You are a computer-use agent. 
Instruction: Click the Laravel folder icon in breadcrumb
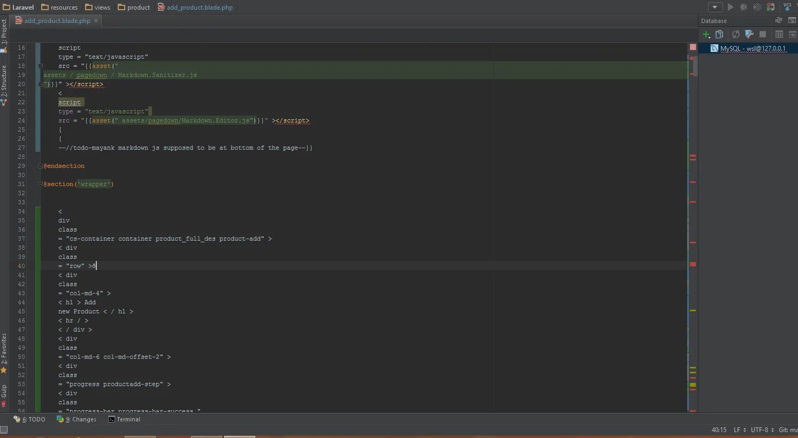(x=6, y=7)
